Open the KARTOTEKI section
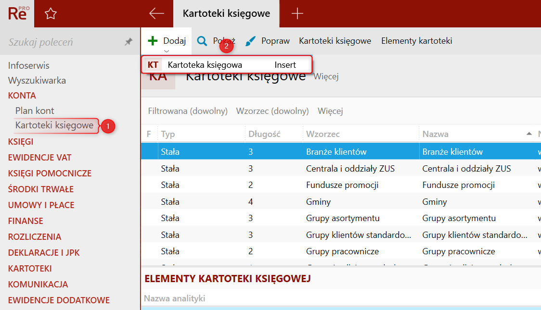This screenshot has height=310, width=541. [30, 268]
